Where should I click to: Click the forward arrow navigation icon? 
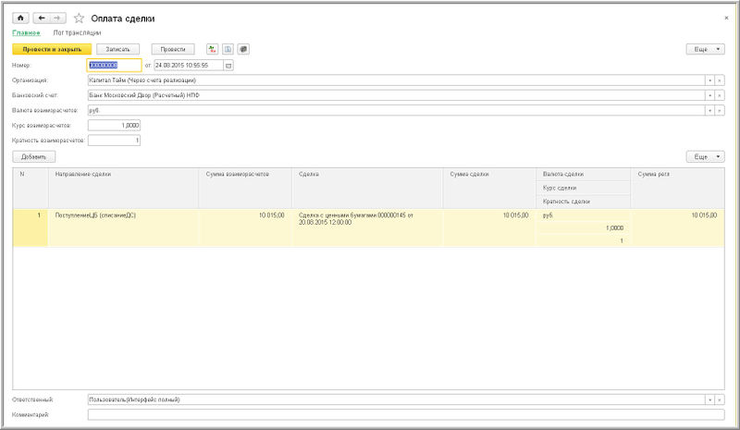57,18
